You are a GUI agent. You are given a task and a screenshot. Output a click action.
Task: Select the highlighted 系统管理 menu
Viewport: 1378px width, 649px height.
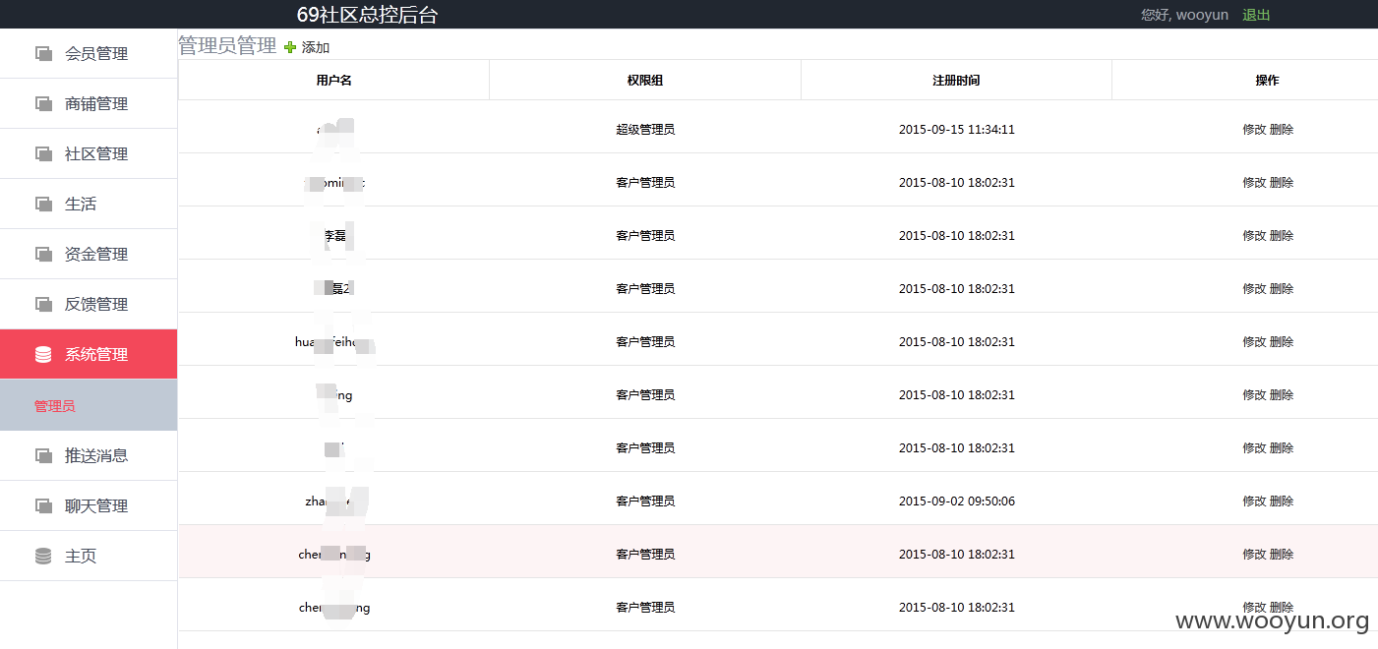89,355
